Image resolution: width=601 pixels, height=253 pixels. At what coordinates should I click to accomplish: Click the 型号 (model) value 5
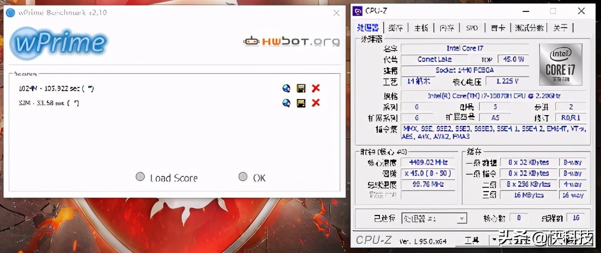495,106
